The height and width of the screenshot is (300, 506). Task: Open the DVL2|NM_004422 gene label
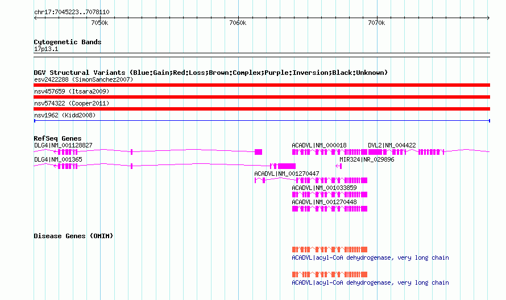click(392, 145)
